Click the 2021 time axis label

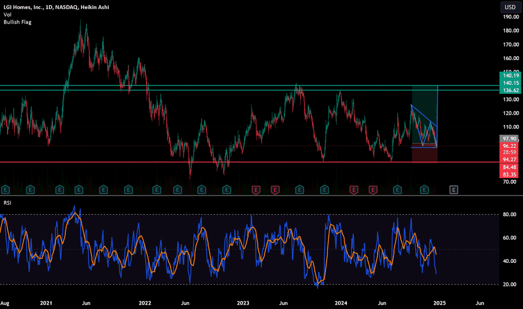[x=46, y=303]
